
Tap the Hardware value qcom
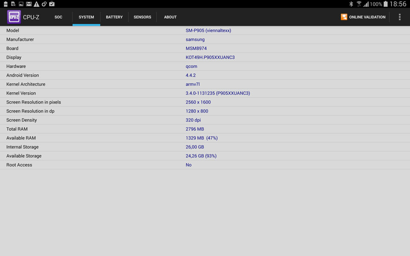pos(191,67)
